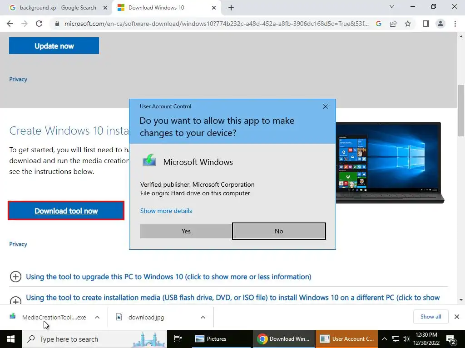This screenshot has height=348, width=465.
Task: Close the Download Windows 10 tab
Action: (x=214, y=8)
